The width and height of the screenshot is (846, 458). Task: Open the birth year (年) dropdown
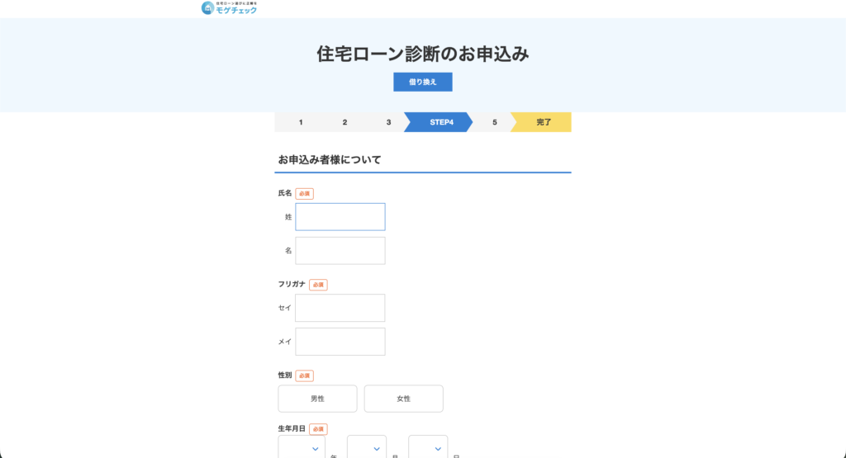302,448
